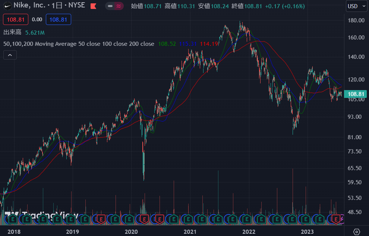Click the 81.00 price axis label

point(354,137)
